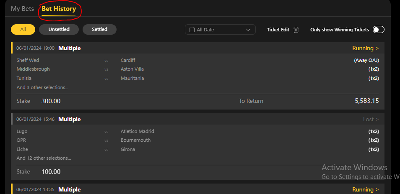Screen dimensions: 400x194
Task: Toggle Only show Winning Tickets switch
Action: tap(378, 30)
